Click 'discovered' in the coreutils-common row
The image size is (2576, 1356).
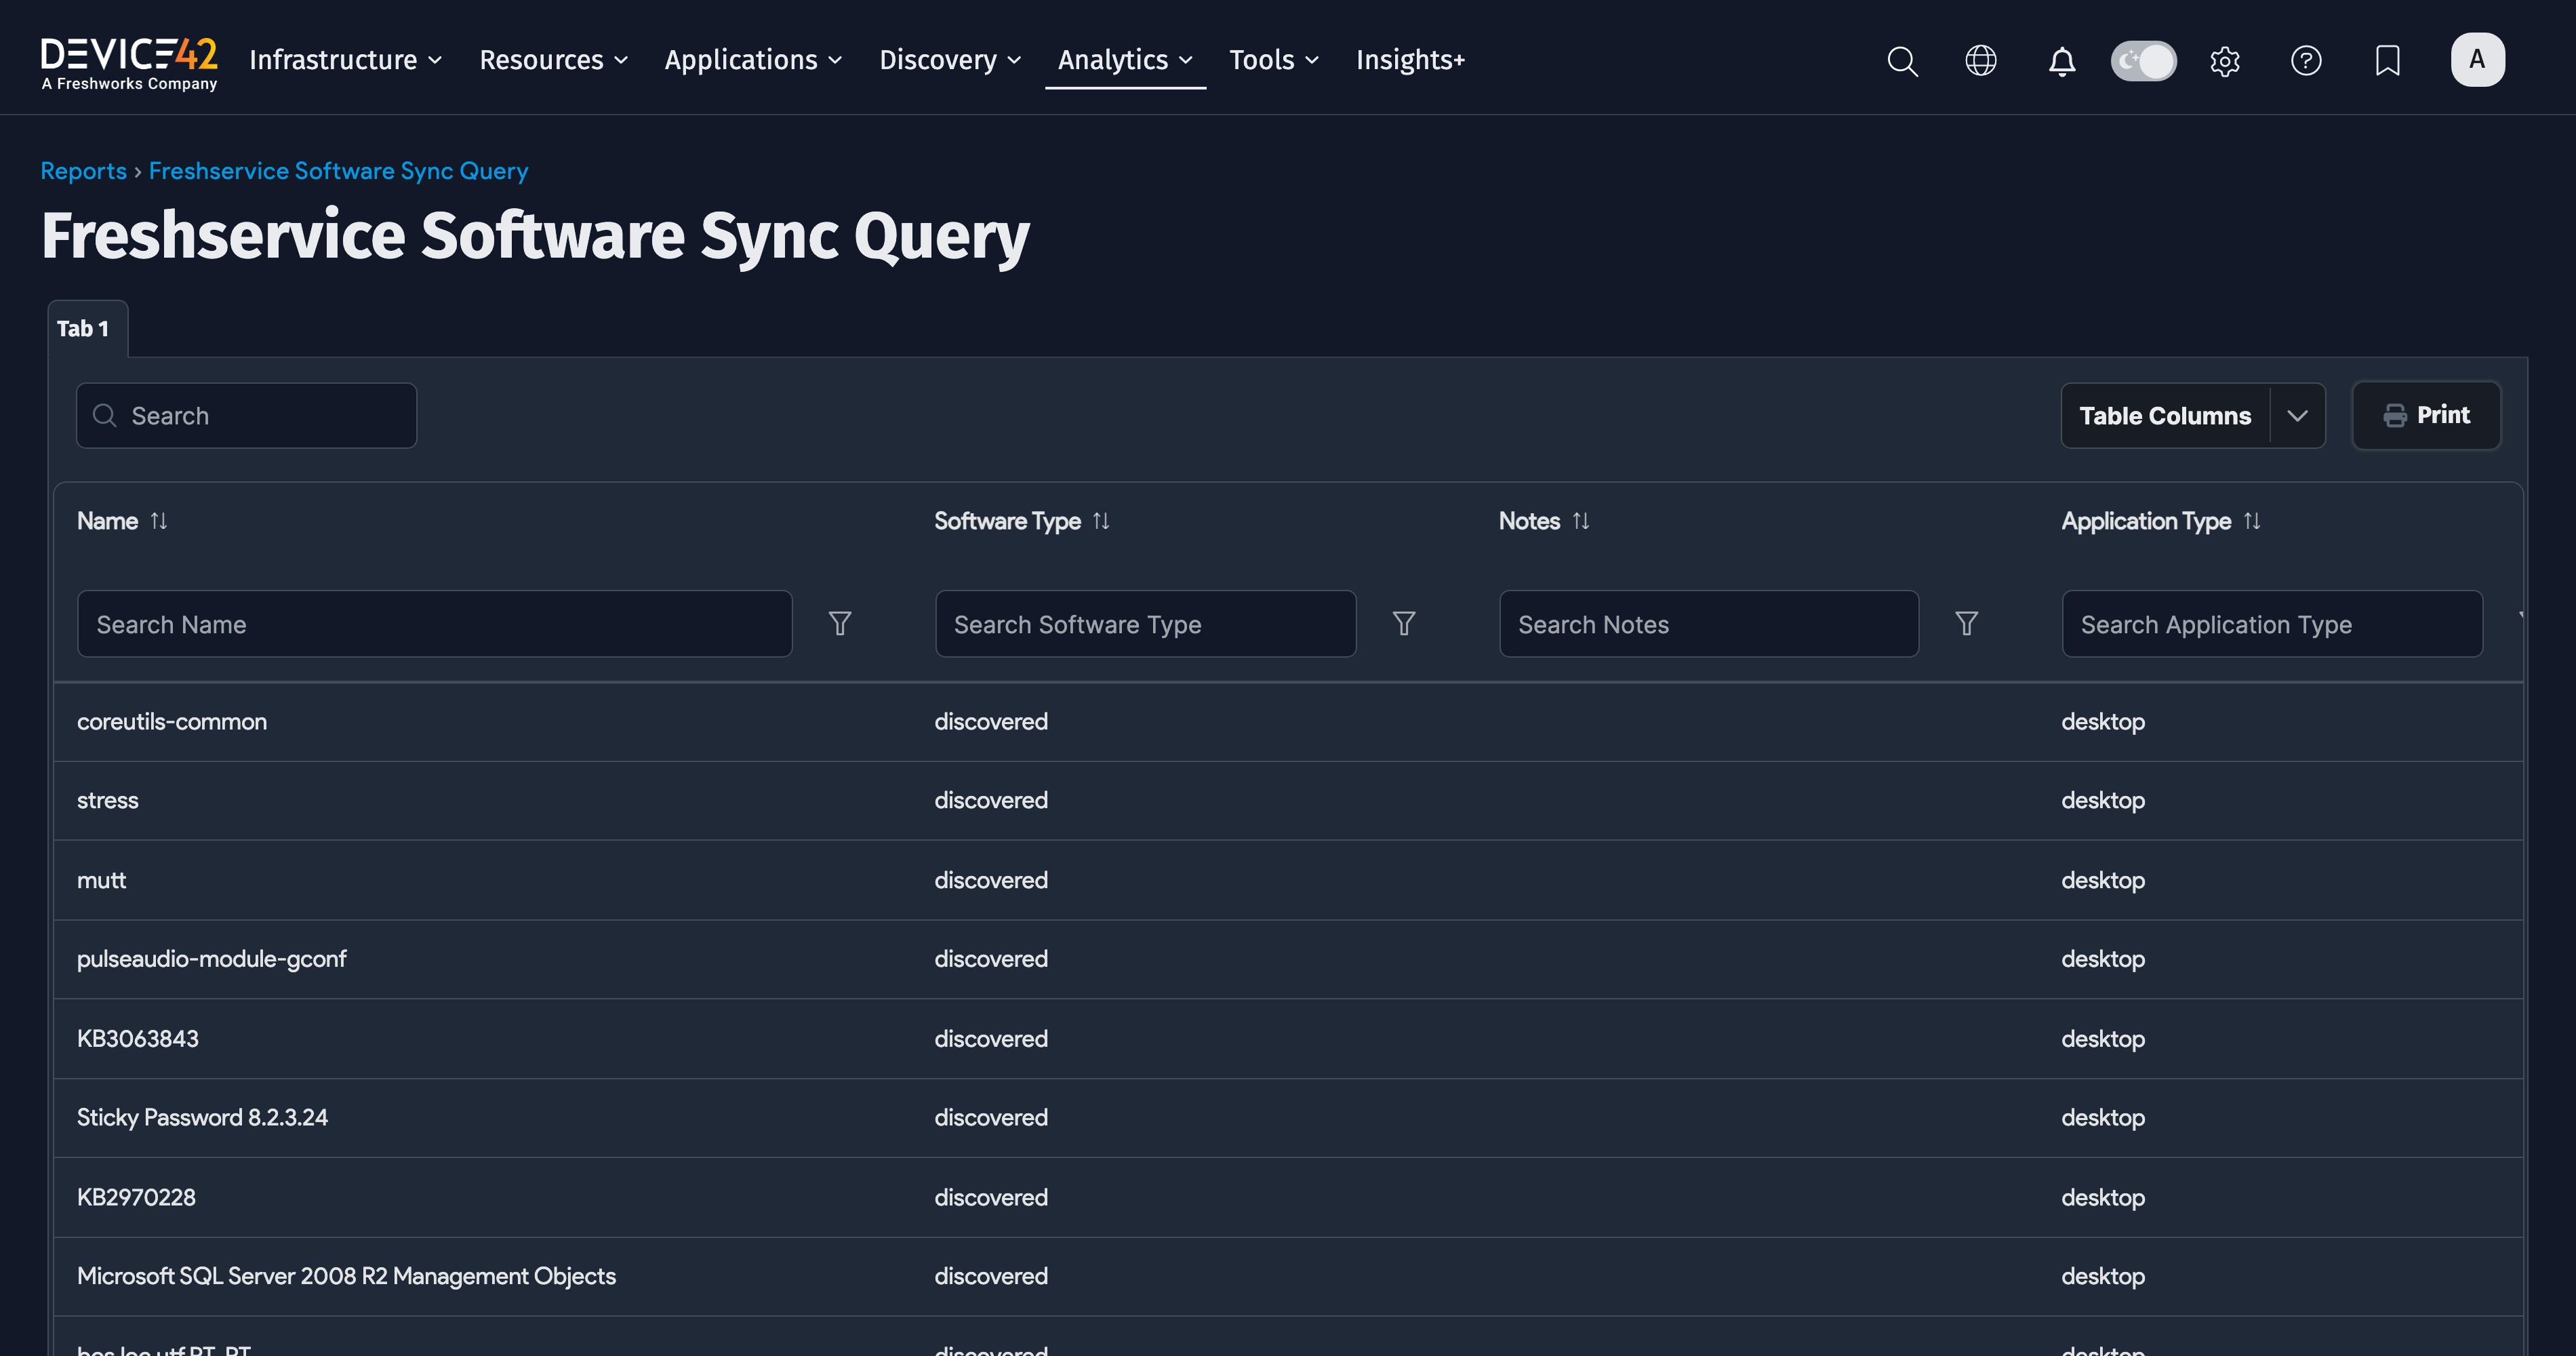point(991,722)
